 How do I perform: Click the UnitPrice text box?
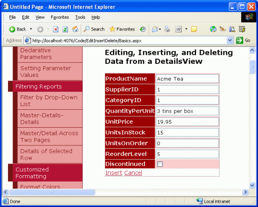point(187,122)
